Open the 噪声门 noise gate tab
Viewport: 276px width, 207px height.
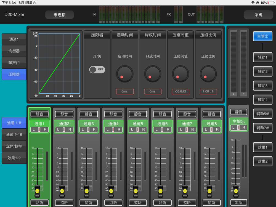[14, 63]
